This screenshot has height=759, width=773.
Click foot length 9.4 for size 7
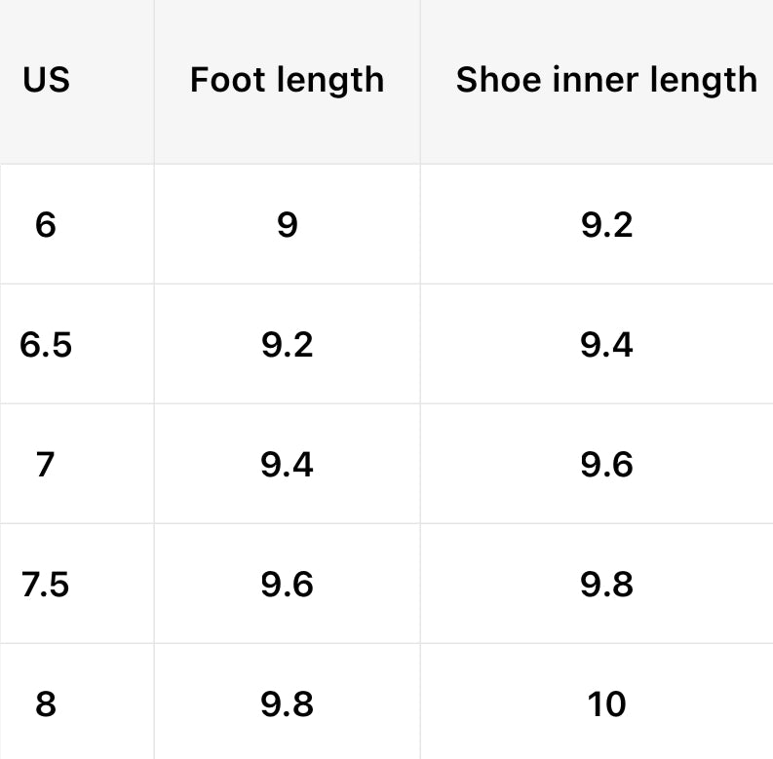coord(287,465)
